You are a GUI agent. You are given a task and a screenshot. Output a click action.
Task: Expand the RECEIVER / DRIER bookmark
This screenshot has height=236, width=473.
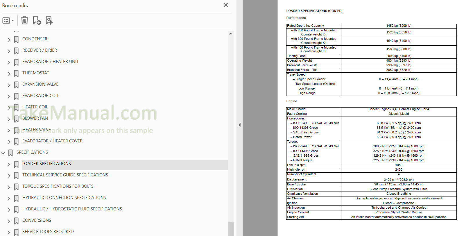pos(9,51)
